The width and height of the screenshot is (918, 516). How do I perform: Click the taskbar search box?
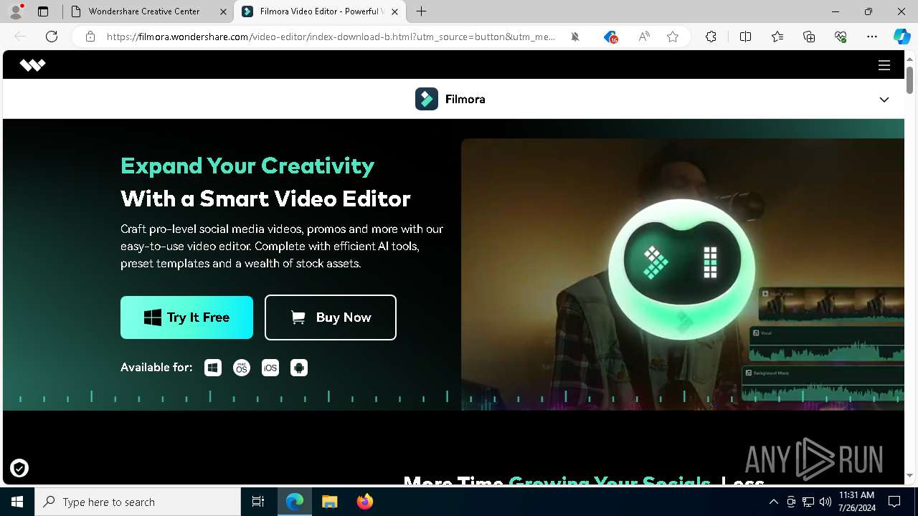point(138,502)
